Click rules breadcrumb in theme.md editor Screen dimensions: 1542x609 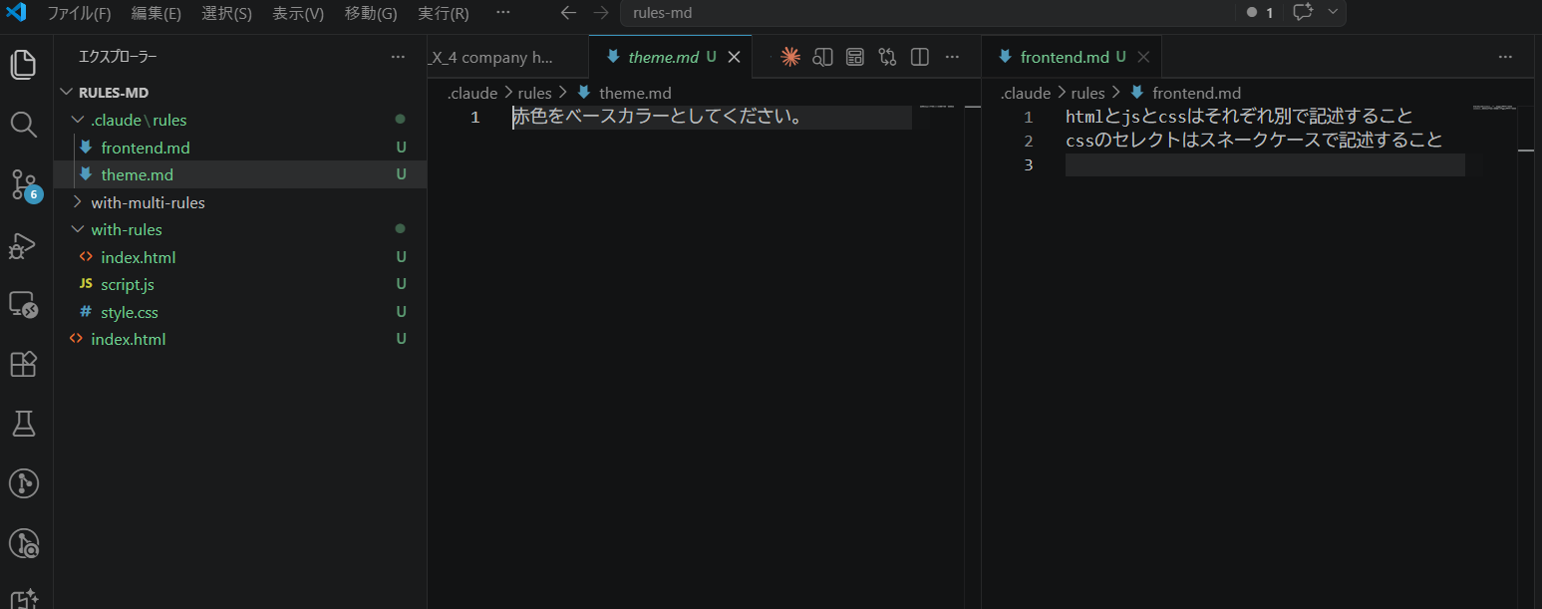pos(535,93)
